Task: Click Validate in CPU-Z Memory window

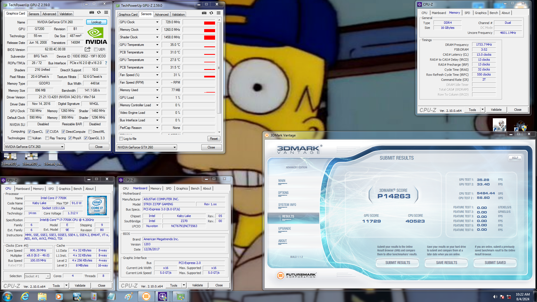Action: (496, 110)
